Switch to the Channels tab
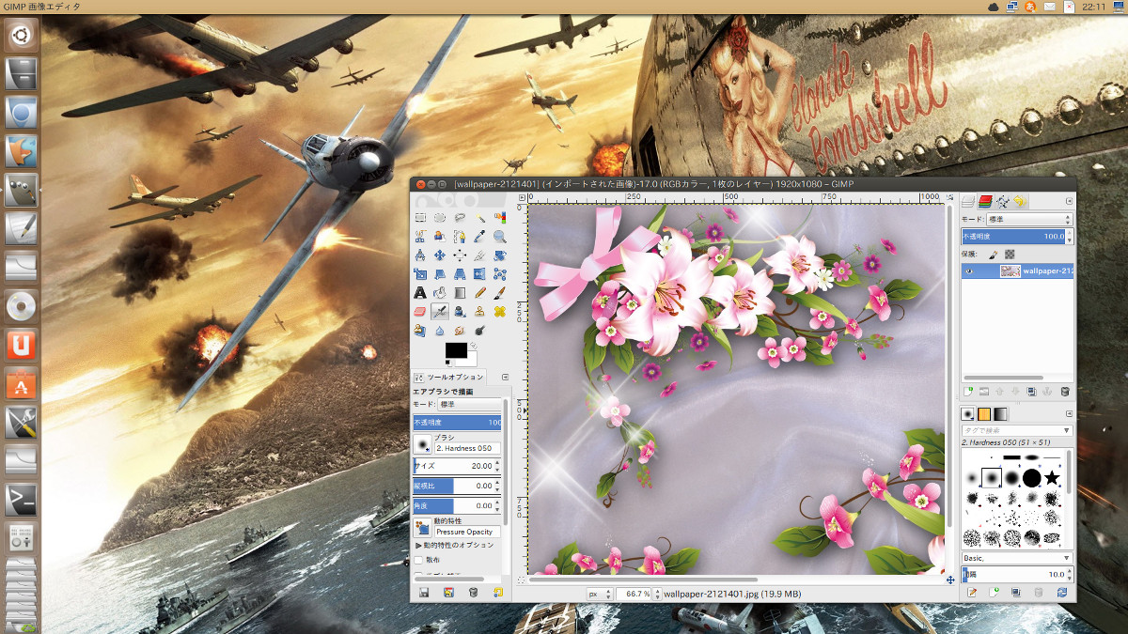 point(985,200)
